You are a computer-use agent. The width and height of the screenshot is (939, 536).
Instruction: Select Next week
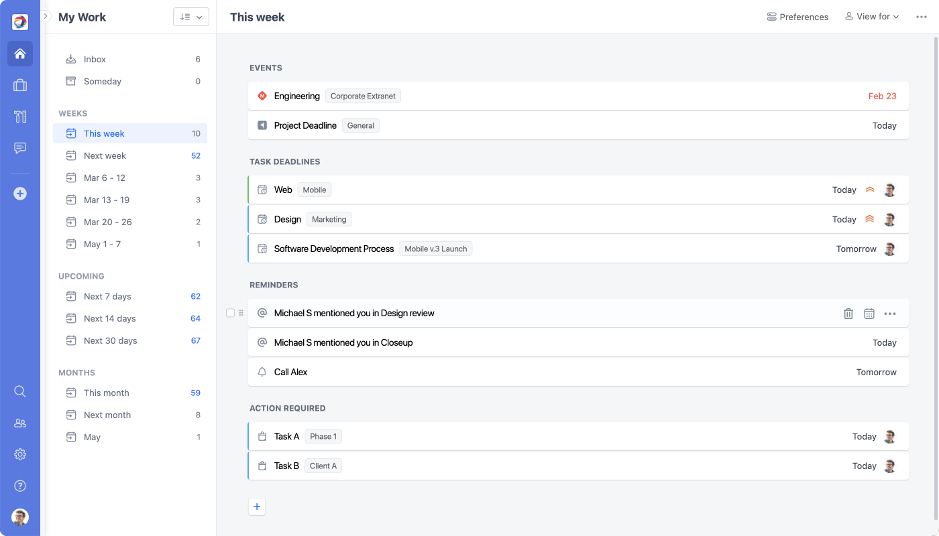point(130,155)
